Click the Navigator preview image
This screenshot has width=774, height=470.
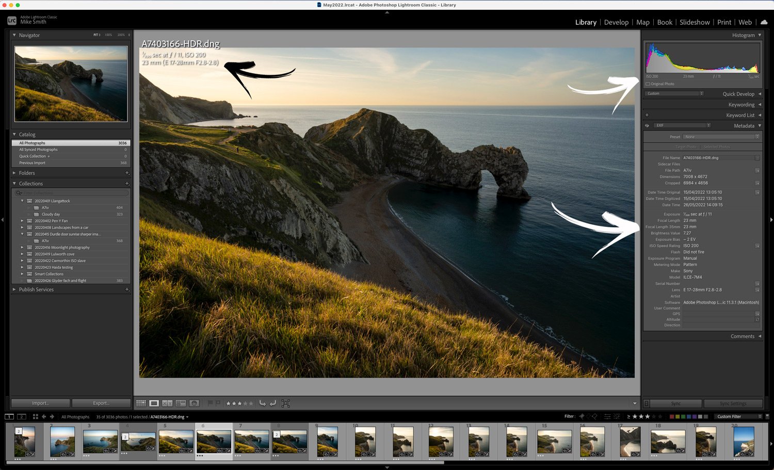[71, 84]
